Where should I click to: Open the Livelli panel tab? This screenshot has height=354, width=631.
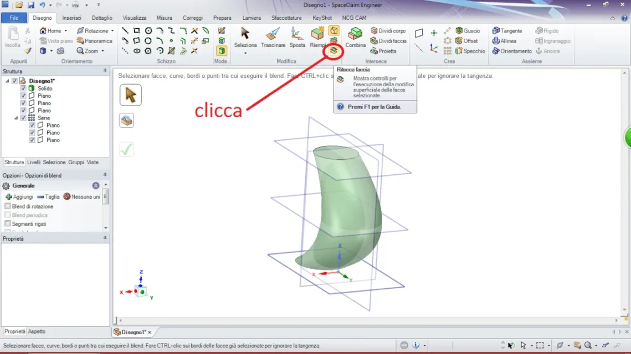click(x=34, y=162)
